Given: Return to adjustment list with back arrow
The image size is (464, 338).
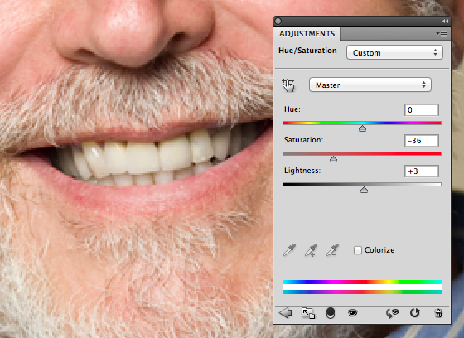Looking at the screenshot, I should (x=286, y=313).
